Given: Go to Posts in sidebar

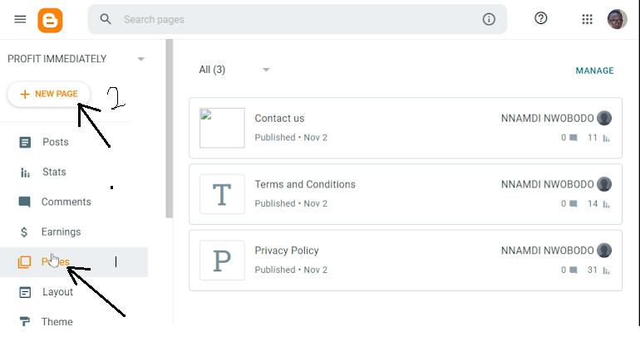Looking at the screenshot, I should tap(55, 142).
